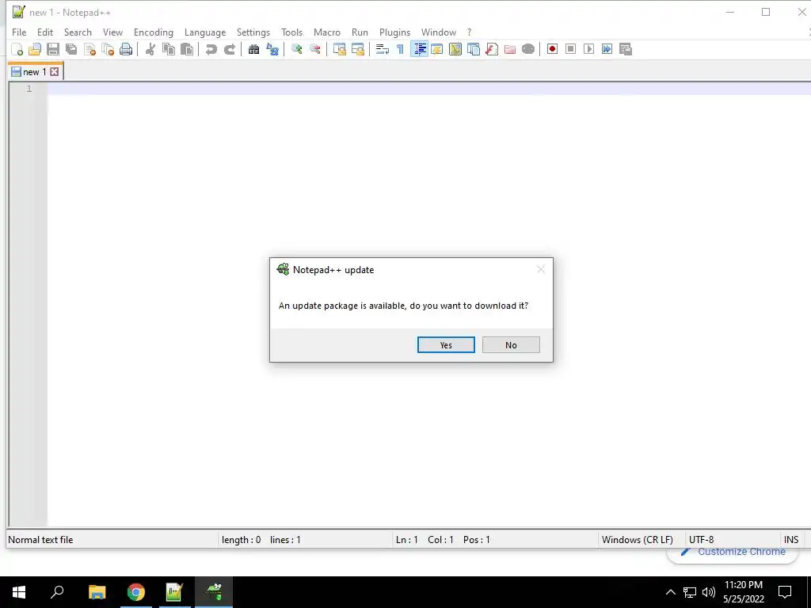Click the Stop Recording square icon
The image size is (811, 608).
570,50
